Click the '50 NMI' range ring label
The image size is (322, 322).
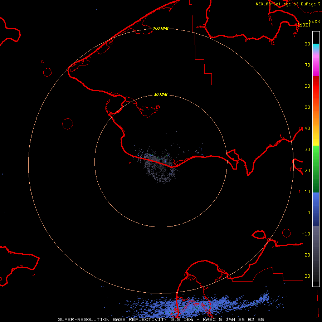click(161, 94)
